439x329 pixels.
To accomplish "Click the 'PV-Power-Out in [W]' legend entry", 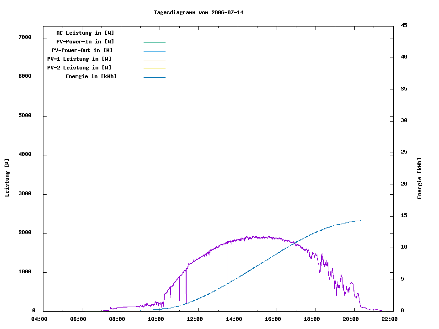I will pos(83,50).
